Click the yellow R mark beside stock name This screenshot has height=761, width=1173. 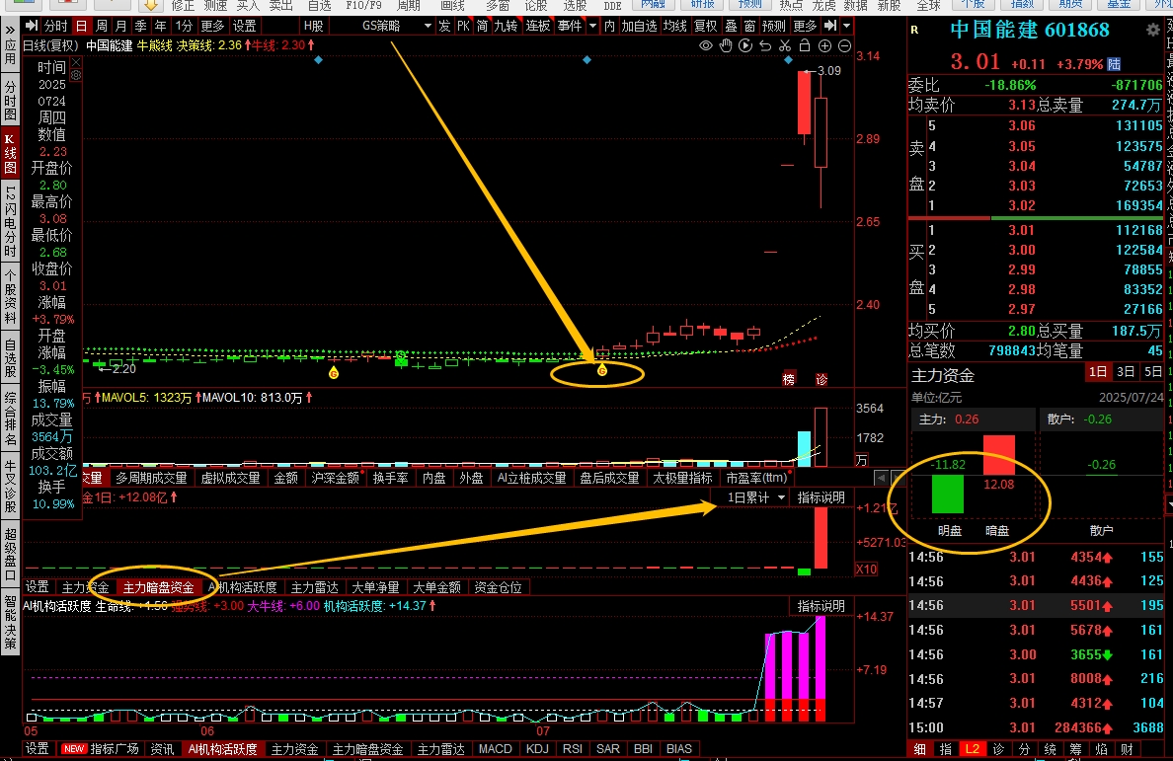[x=914, y=30]
